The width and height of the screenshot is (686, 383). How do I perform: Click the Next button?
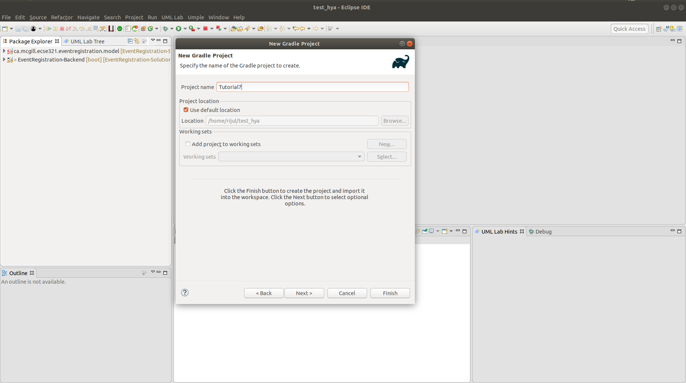click(x=304, y=293)
